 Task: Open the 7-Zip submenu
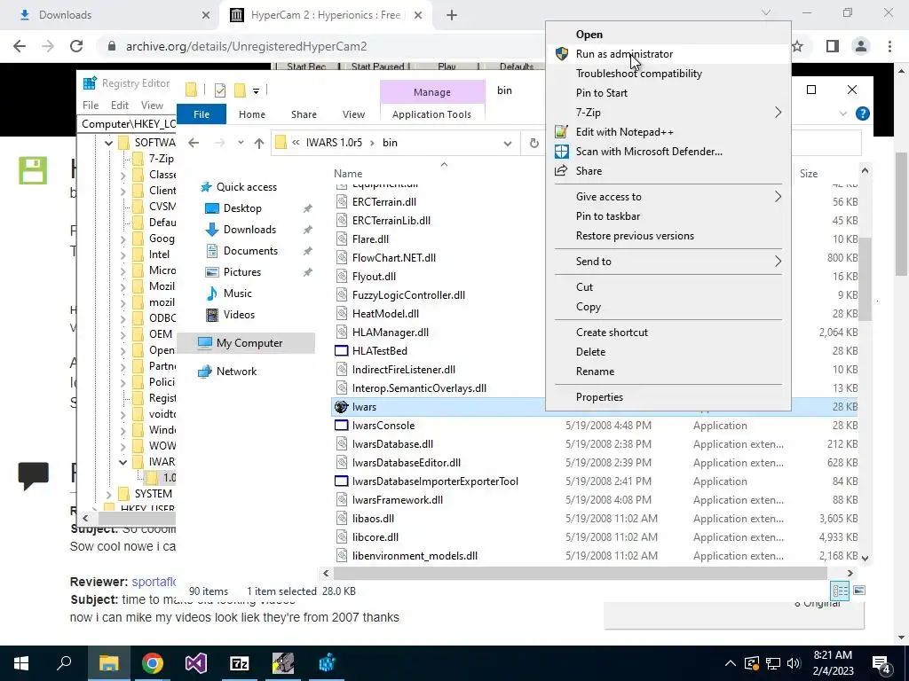coord(668,113)
